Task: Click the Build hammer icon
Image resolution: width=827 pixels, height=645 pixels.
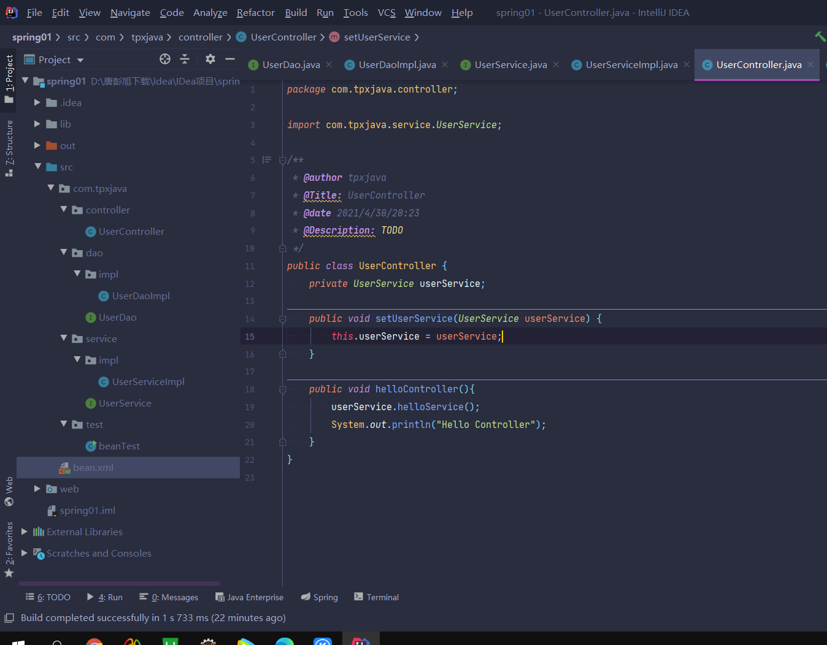Action: (820, 37)
